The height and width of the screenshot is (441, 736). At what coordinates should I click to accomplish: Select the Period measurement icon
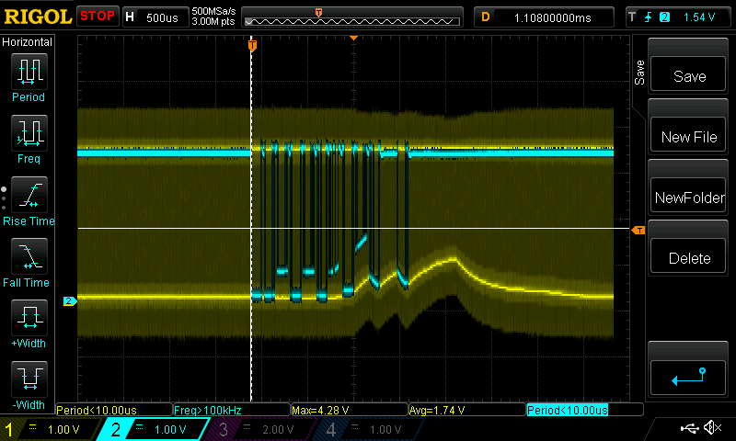pyautogui.click(x=29, y=72)
